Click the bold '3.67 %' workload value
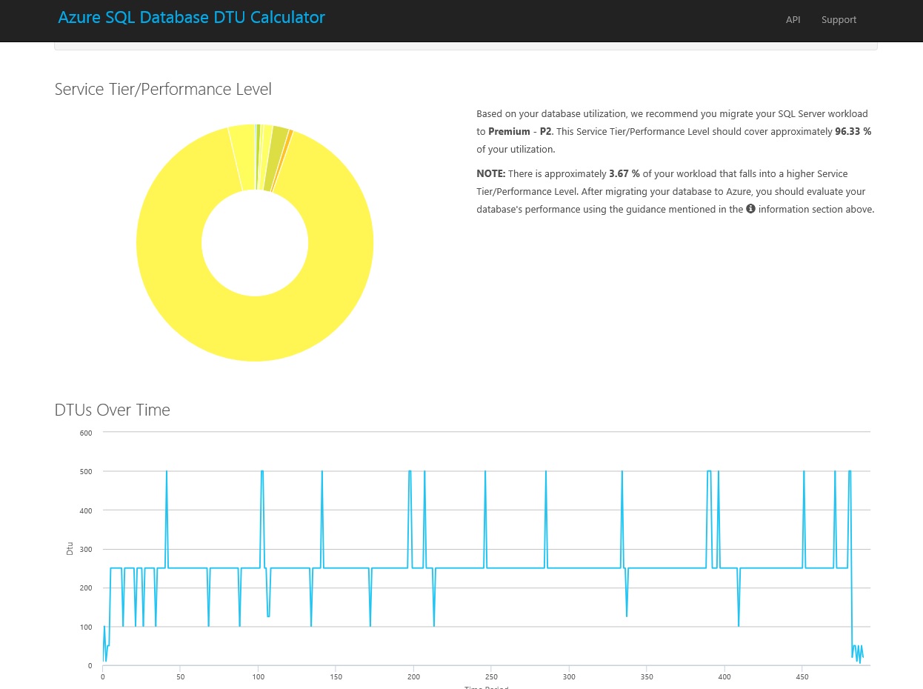The height and width of the screenshot is (689, 923). tap(624, 173)
